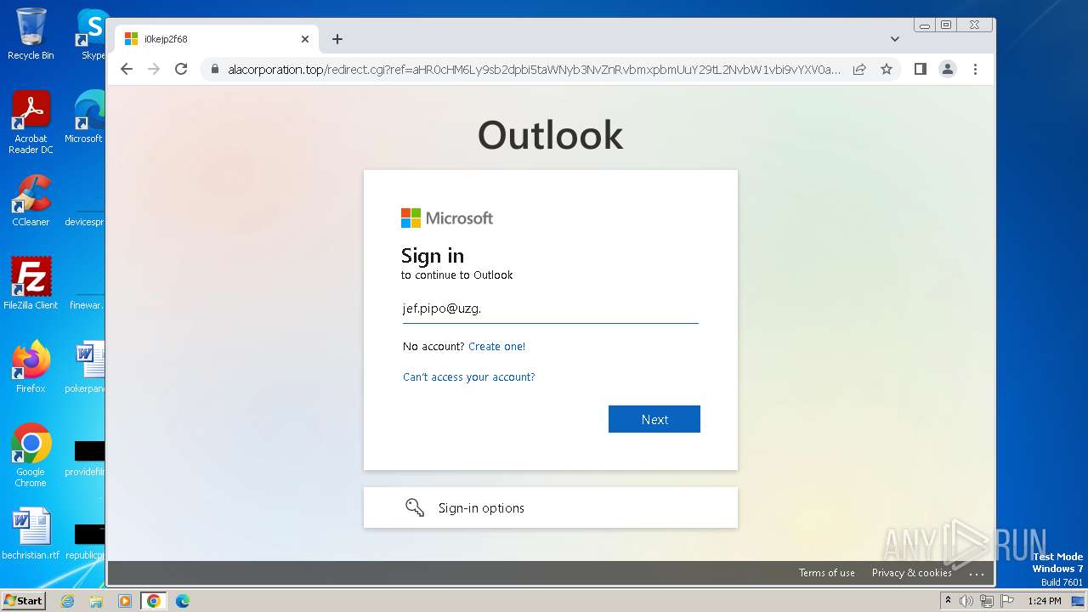
Task: Click the Windows Start button
Action: click(x=23, y=601)
